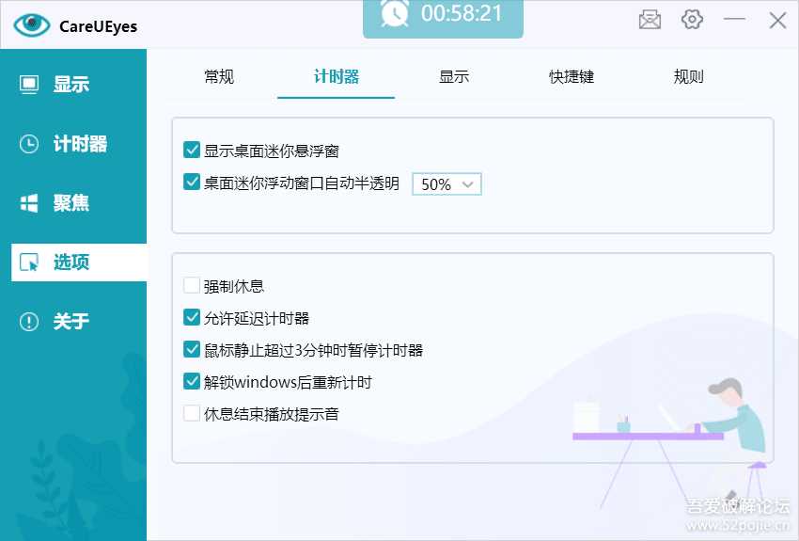
Task: Open the 50% transparency dropdown
Action: point(447,184)
